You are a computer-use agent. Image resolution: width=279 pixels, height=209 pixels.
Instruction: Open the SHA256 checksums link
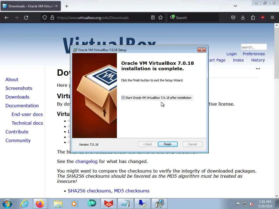click(89, 191)
